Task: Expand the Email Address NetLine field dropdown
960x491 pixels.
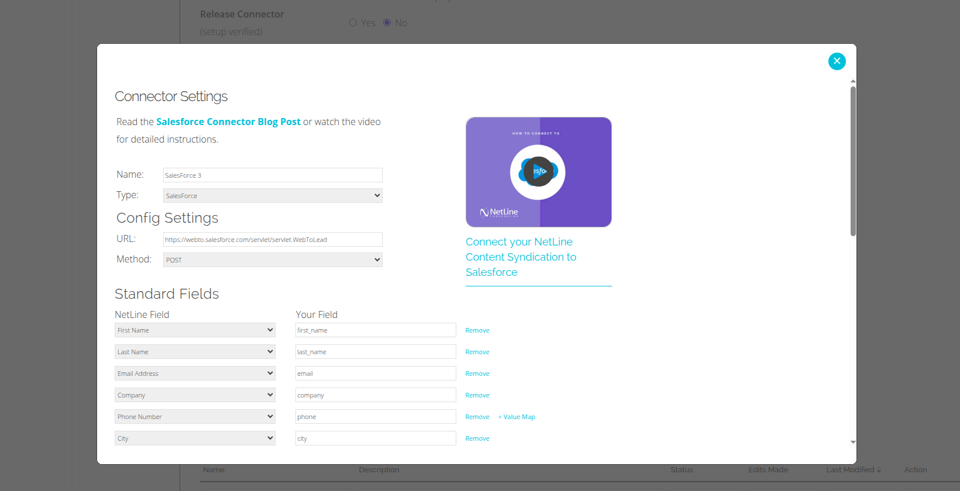Action: tap(195, 374)
